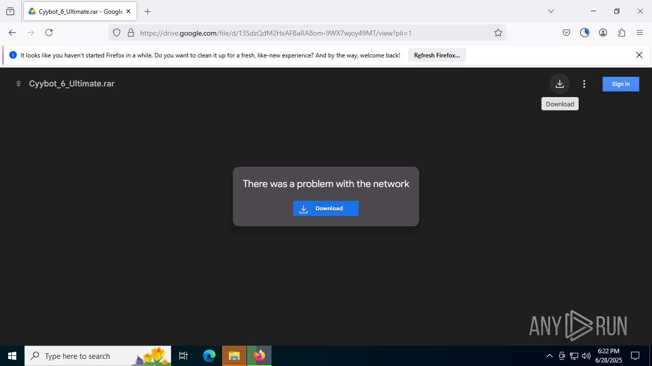
Task: Open the Extensions puzzle icon
Action: 621,33
